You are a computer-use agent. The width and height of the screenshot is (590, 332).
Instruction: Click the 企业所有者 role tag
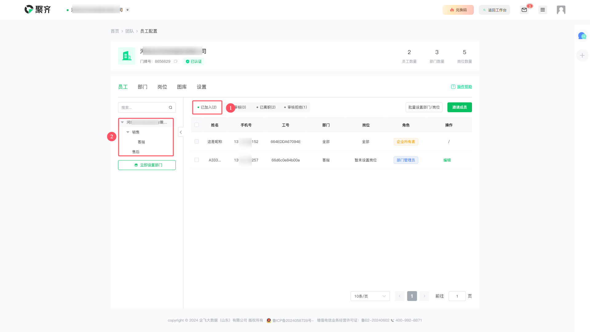(406, 142)
